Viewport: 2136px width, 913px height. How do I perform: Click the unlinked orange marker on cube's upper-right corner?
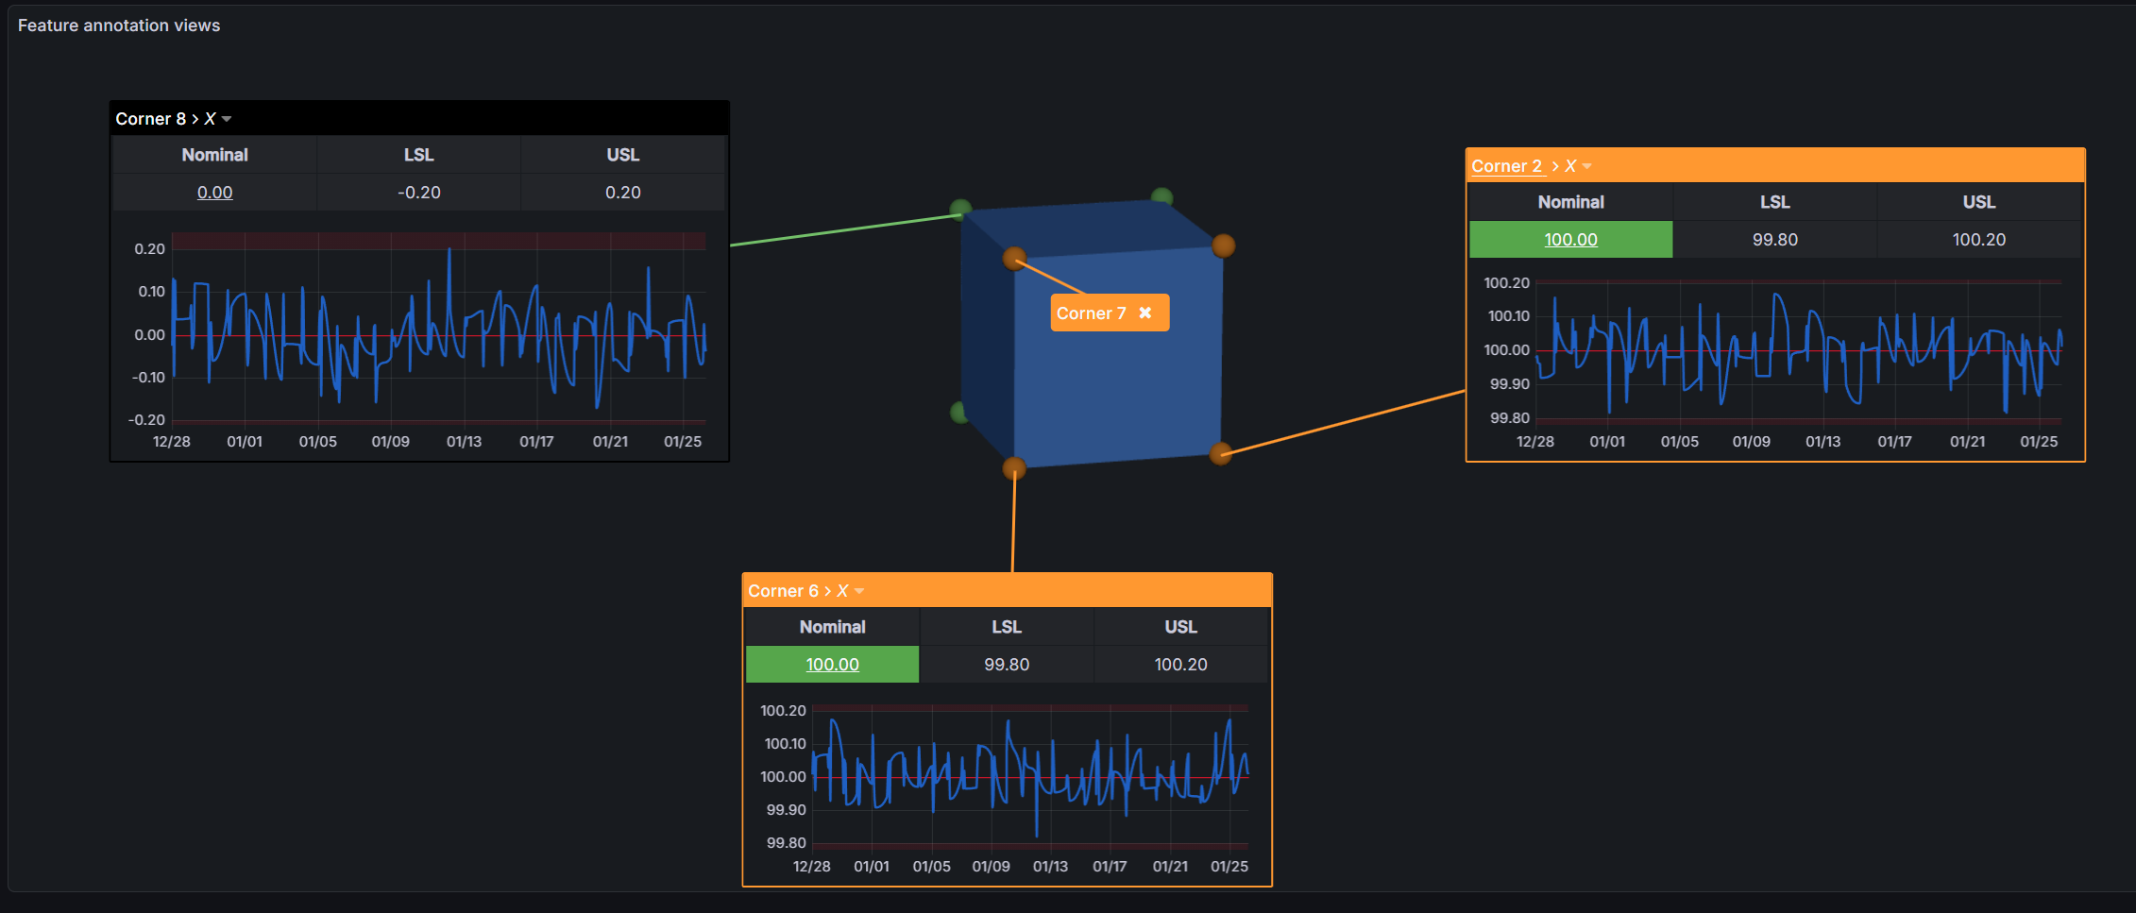pyautogui.click(x=1223, y=245)
